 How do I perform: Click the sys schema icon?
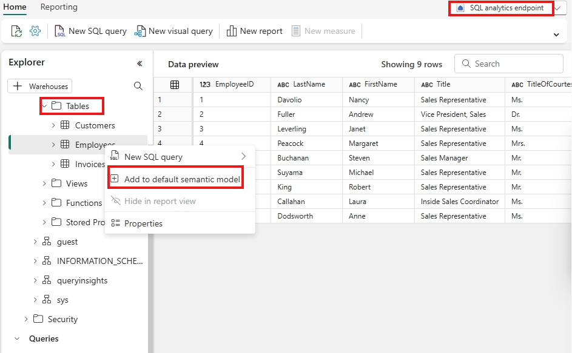(x=47, y=299)
